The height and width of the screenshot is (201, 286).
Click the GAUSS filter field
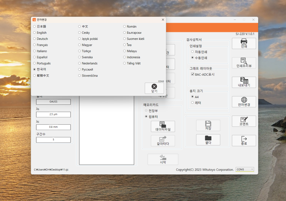click(53, 102)
